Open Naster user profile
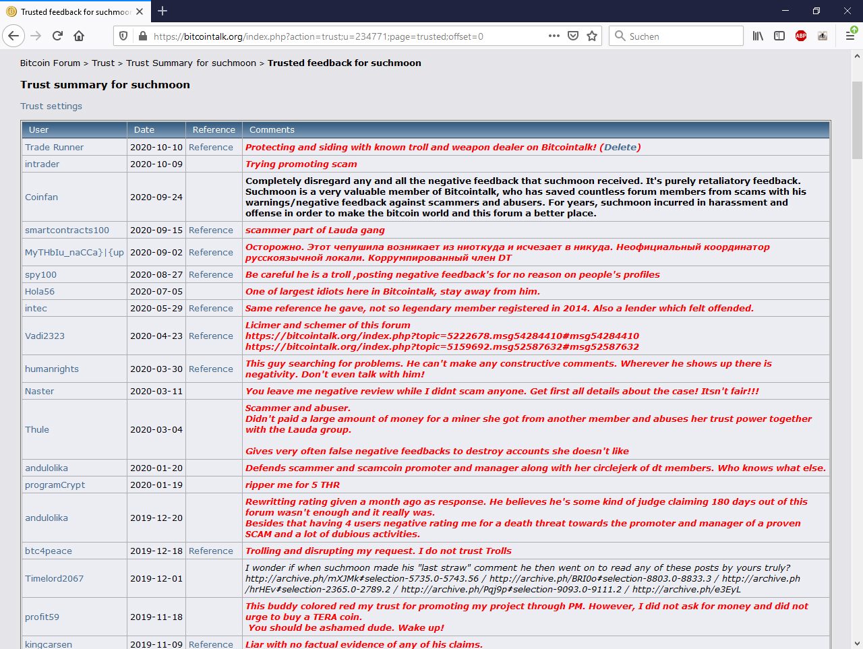 point(39,391)
